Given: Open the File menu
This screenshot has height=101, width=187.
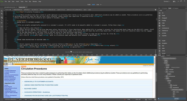Looking at the screenshot, I should point(6,2).
